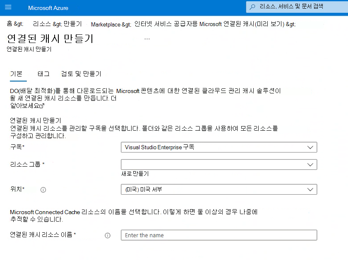This screenshot has width=348, height=260.
Task: Go to 인터넷 서비스 공급자용 Microsoft 연결된 캐시 breadcrumb
Action: (209, 24)
